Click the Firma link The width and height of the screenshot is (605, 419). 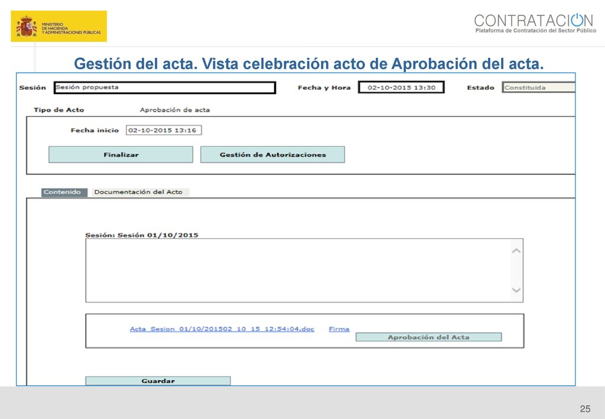pyautogui.click(x=339, y=329)
